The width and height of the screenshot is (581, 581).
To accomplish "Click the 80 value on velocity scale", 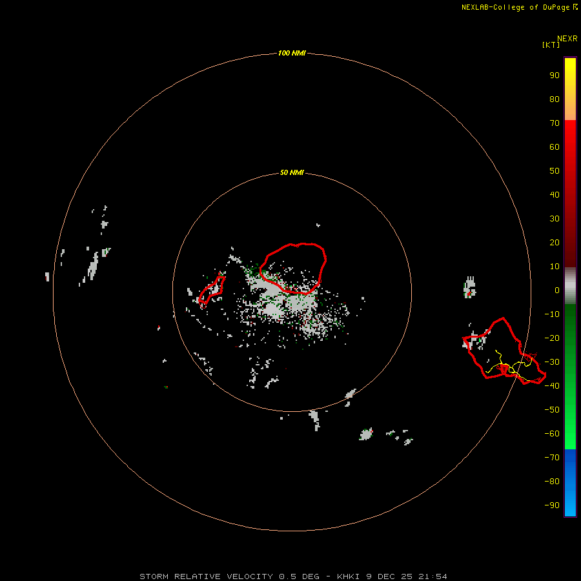I will click(x=555, y=99).
